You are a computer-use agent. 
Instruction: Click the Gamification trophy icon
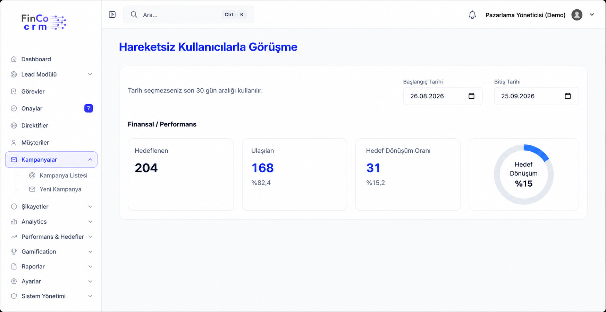(14, 252)
